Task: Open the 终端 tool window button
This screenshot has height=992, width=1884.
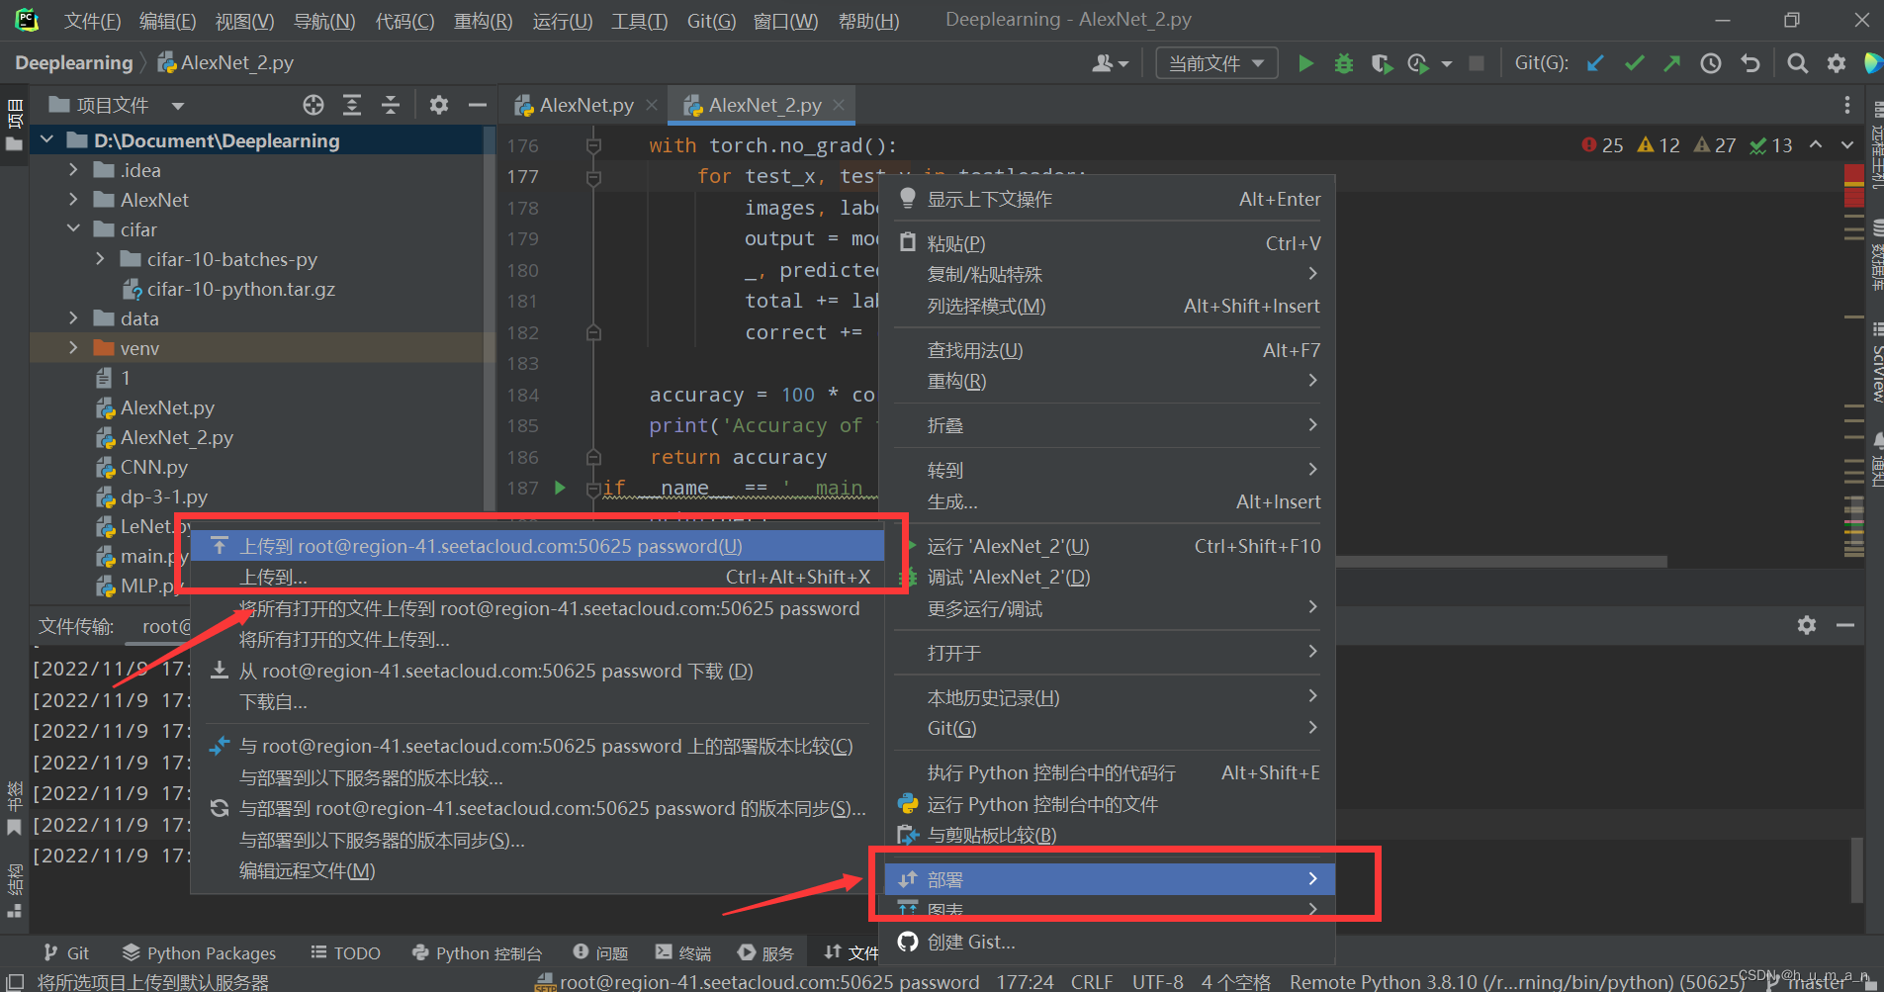Action: [x=683, y=952]
